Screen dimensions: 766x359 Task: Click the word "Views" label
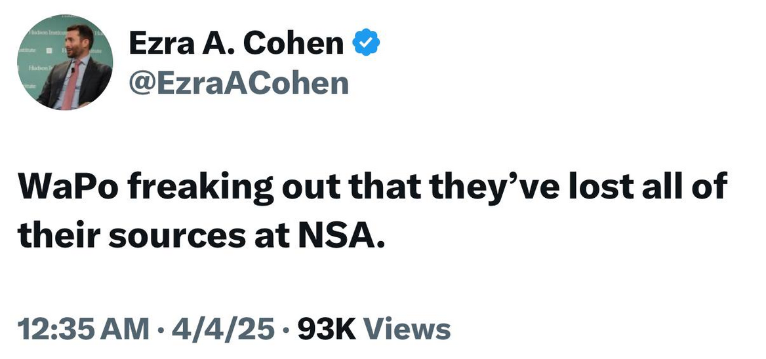[407, 329]
